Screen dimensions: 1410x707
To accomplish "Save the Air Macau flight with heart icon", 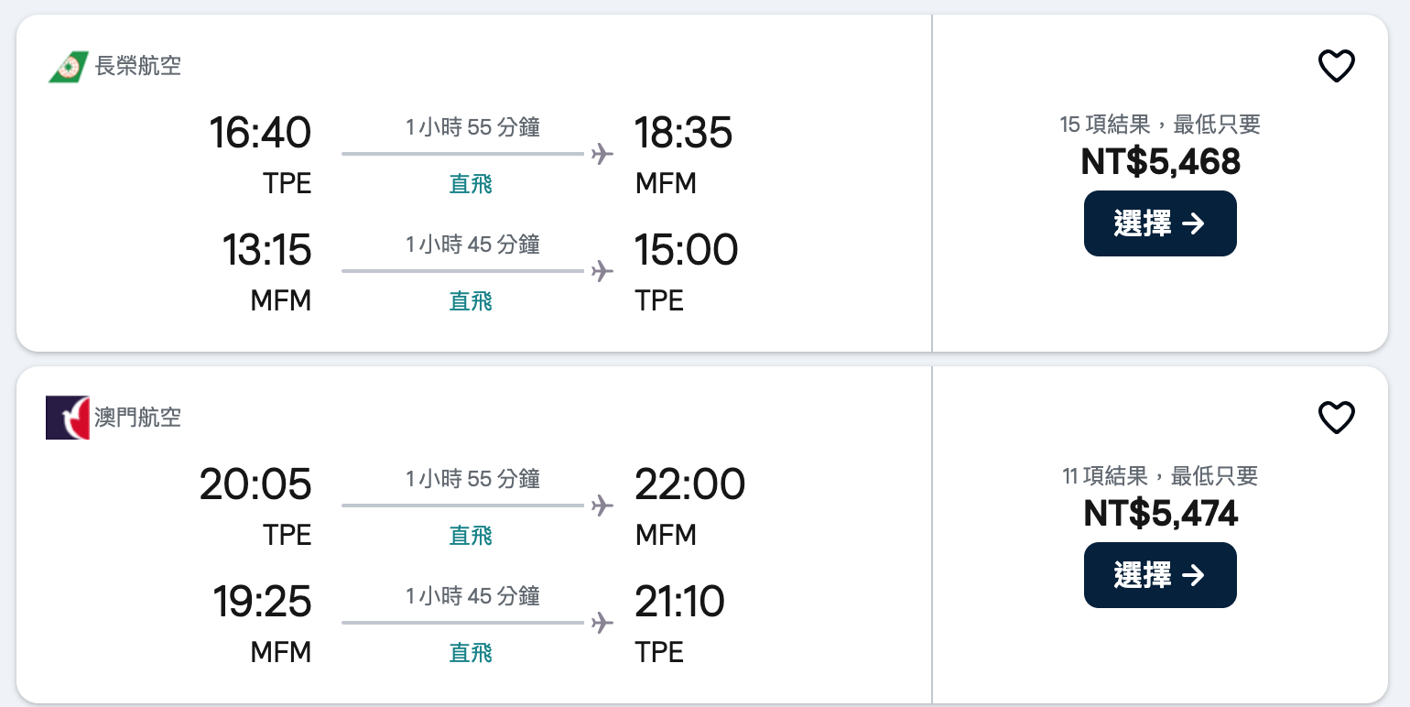I will coord(1336,418).
